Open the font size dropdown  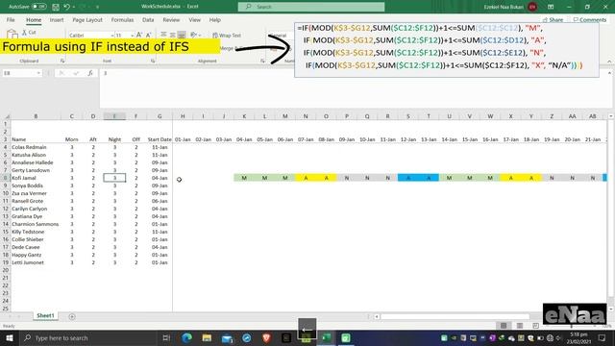pos(133,36)
